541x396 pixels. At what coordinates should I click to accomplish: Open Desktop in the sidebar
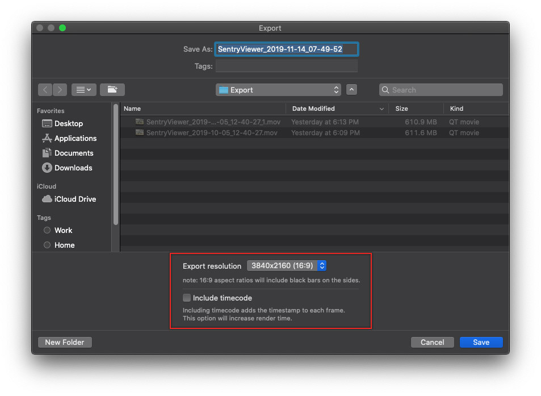pyautogui.click(x=68, y=124)
